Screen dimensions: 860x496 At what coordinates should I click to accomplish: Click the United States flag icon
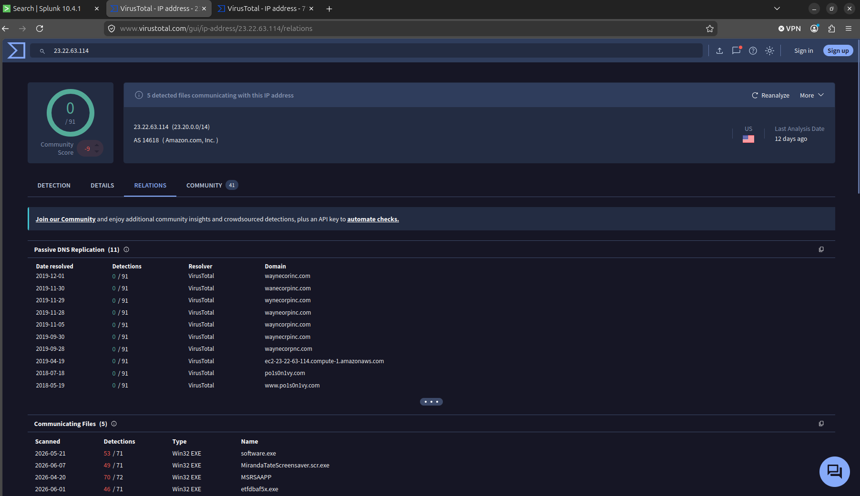pyautogui.click(x=748, y=139)
